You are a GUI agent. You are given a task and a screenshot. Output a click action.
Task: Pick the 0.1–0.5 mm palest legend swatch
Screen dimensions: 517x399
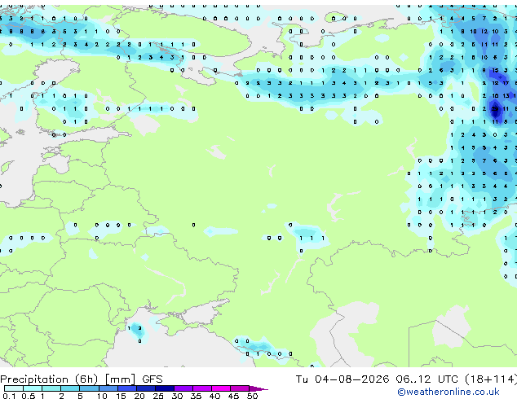tap(14, 388)
